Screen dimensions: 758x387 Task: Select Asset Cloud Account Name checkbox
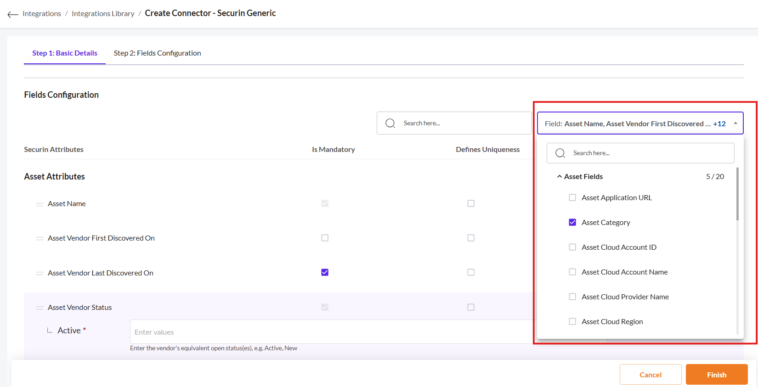572,272
